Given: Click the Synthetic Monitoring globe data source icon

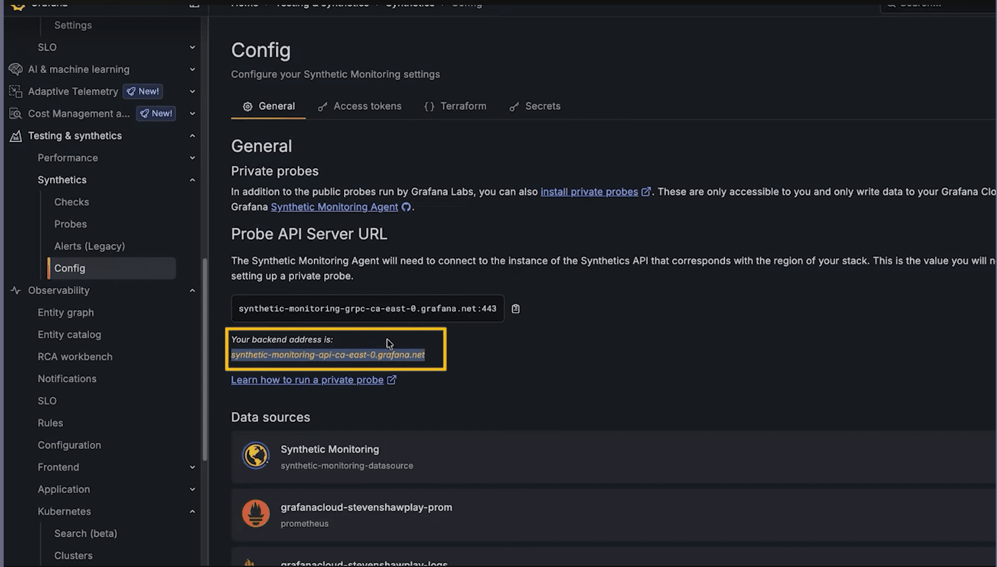Looking at the screenshot, I should coord(256,455).
